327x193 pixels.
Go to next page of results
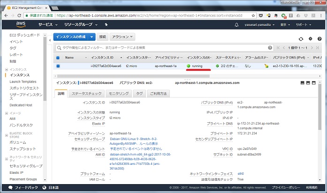(x=312, y=48)
